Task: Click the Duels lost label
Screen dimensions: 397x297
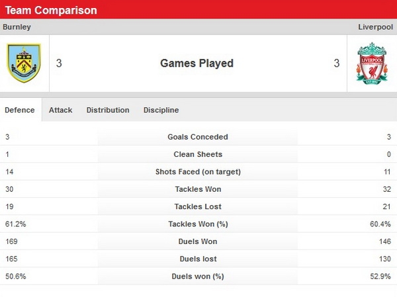Action: [197, 259]
